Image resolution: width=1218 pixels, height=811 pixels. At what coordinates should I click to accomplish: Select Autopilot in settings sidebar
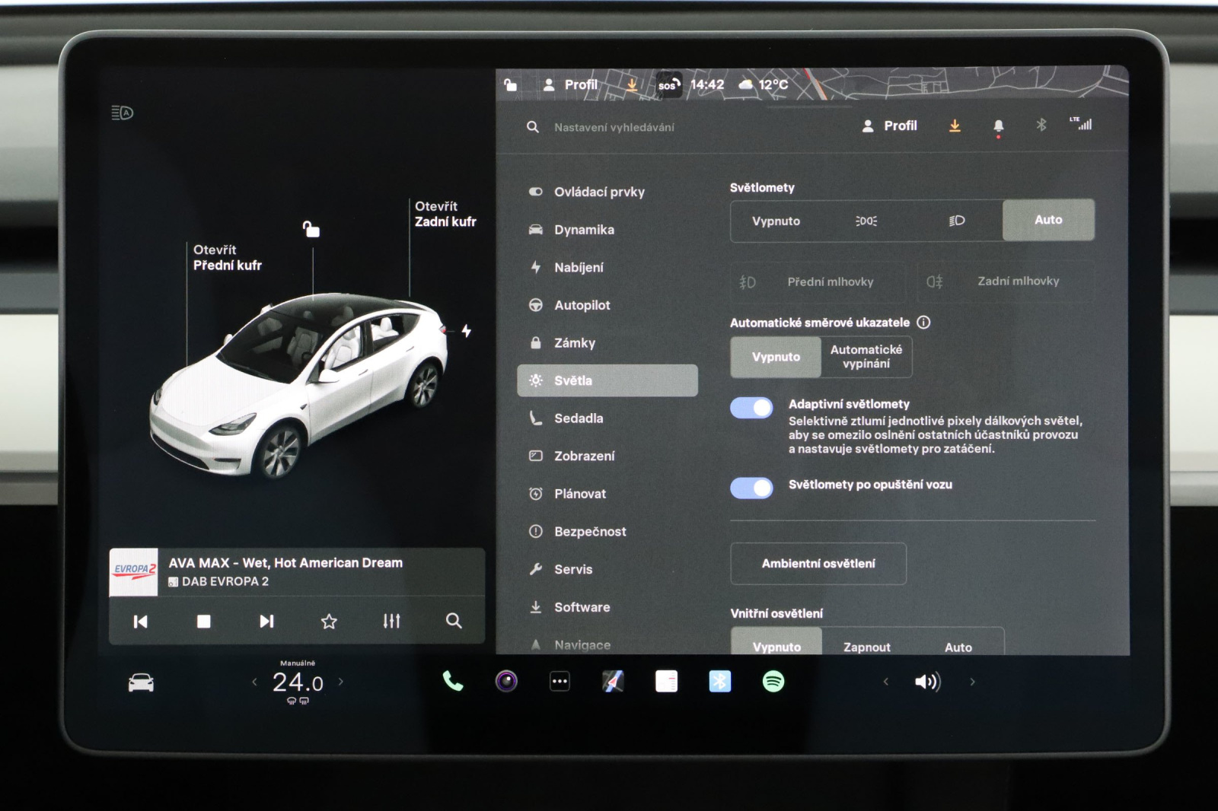[582, 305]
